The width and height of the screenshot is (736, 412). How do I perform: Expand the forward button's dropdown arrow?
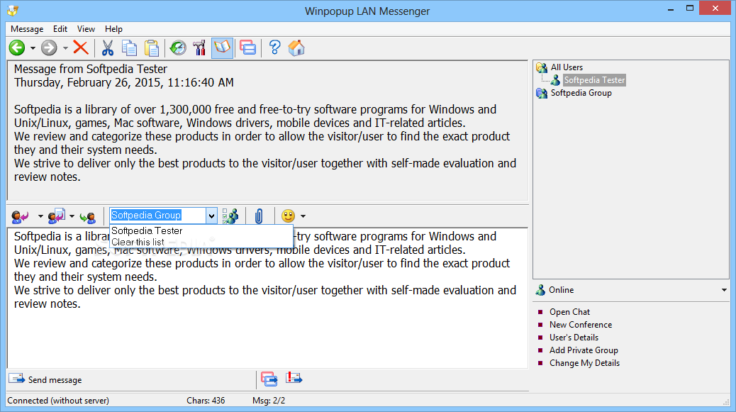[x=65, y=48]
